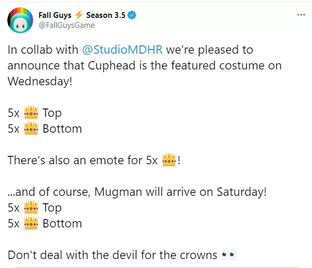The image size is (312, 268).
Task: Click crown emoji beside Mugman's Bottom
Action: point(31,223)
